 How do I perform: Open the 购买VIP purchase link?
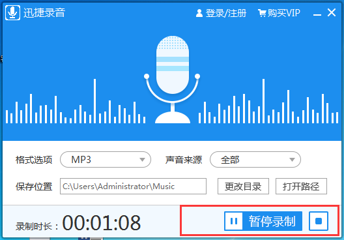(283, 13)
